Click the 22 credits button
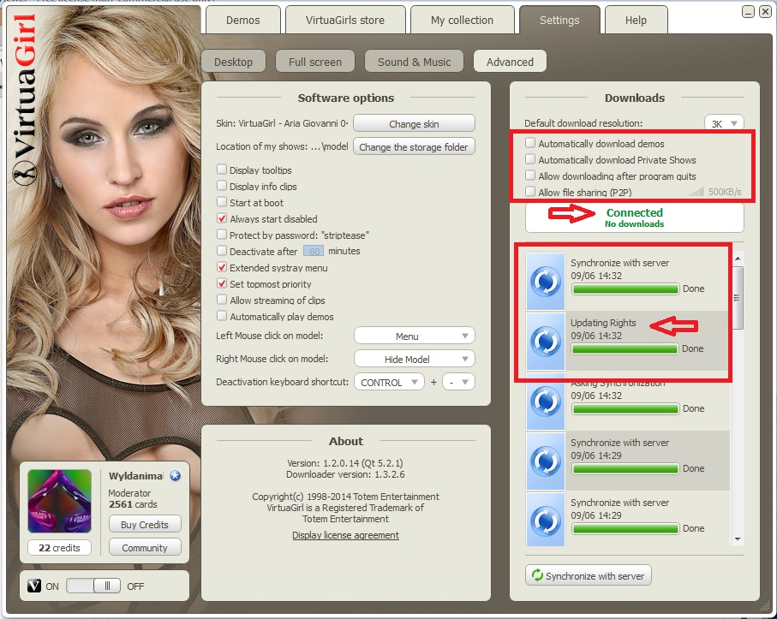 59,548
